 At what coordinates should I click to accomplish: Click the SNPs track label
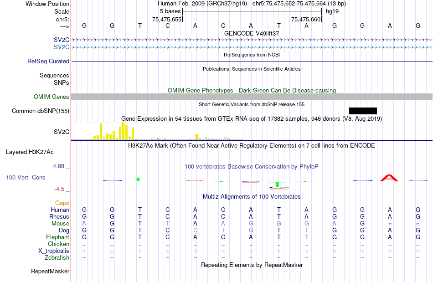click(62, 82)
